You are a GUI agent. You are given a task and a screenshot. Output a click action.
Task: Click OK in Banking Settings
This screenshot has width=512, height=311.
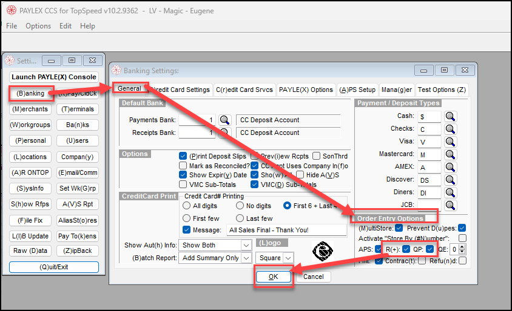point(274,277)
